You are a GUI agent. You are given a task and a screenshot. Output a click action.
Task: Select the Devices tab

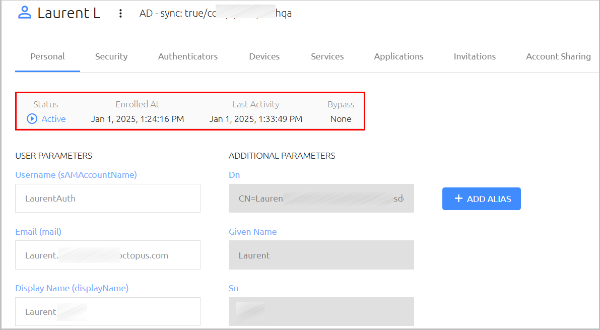264,56
